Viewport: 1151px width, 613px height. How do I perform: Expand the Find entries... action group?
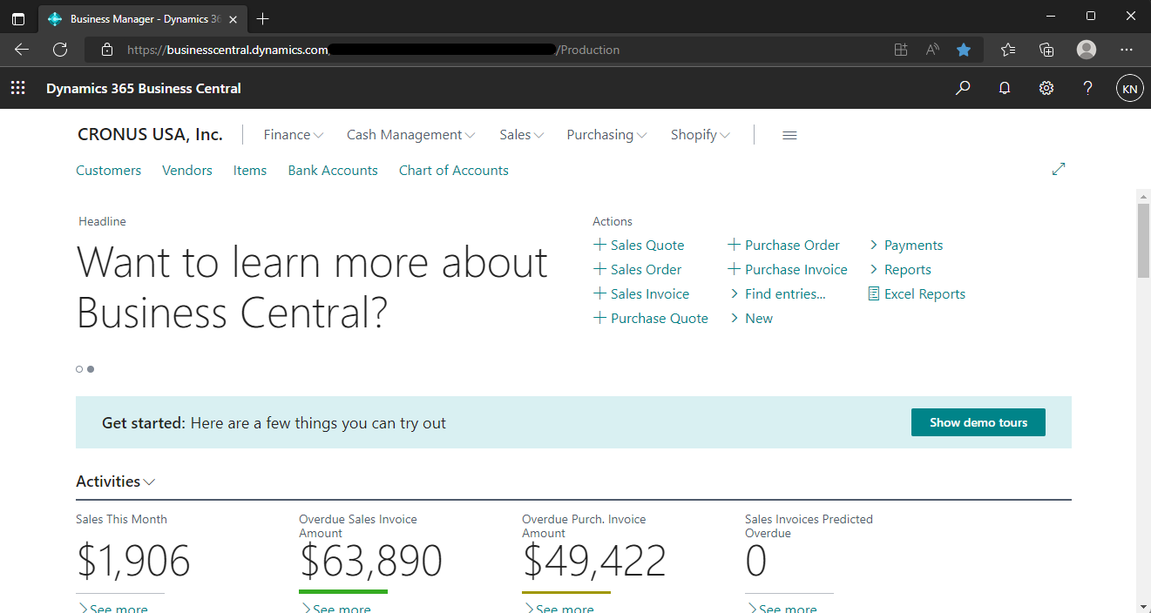(x=778, y=294)
